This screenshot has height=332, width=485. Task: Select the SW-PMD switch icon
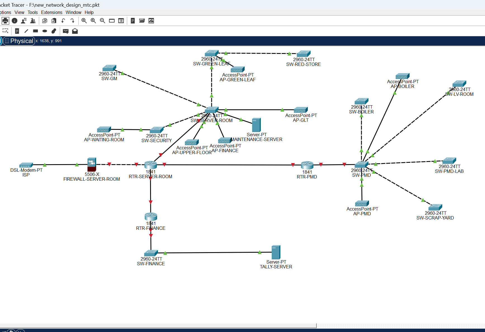(x=361, y=164)
